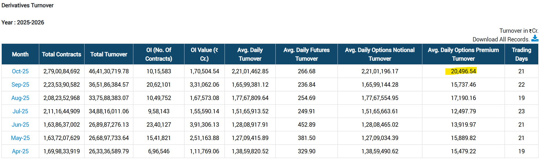Click the Month column header
540x160 pixels.
(20, 54)
